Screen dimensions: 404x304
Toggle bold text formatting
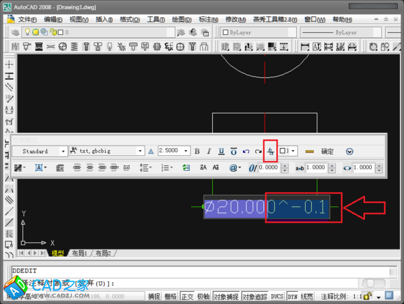(x=197, y=151)
